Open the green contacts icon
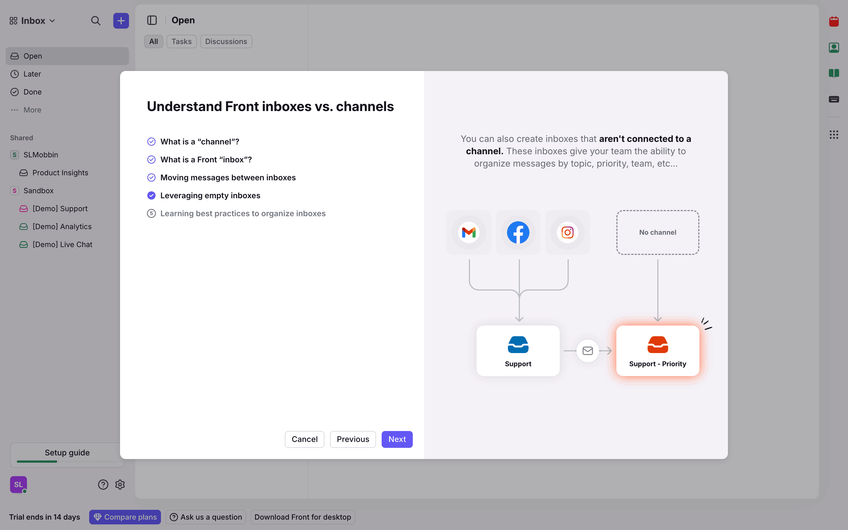Viewport: 848px width, 530px height. click(x=834, y=48)
